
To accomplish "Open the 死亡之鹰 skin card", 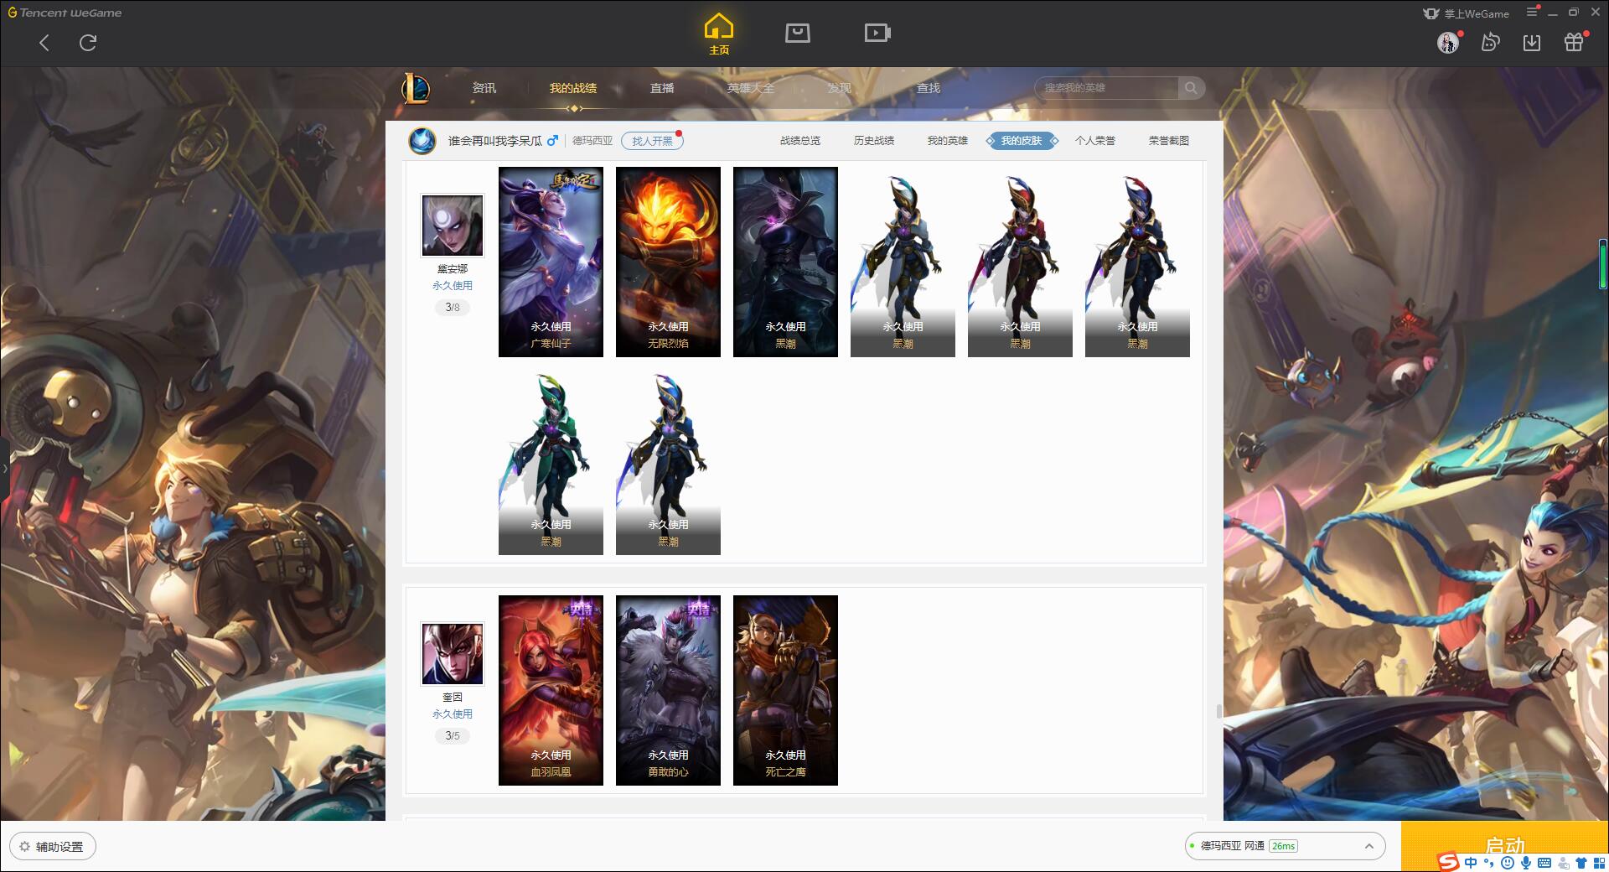I will tap(785, 690).
